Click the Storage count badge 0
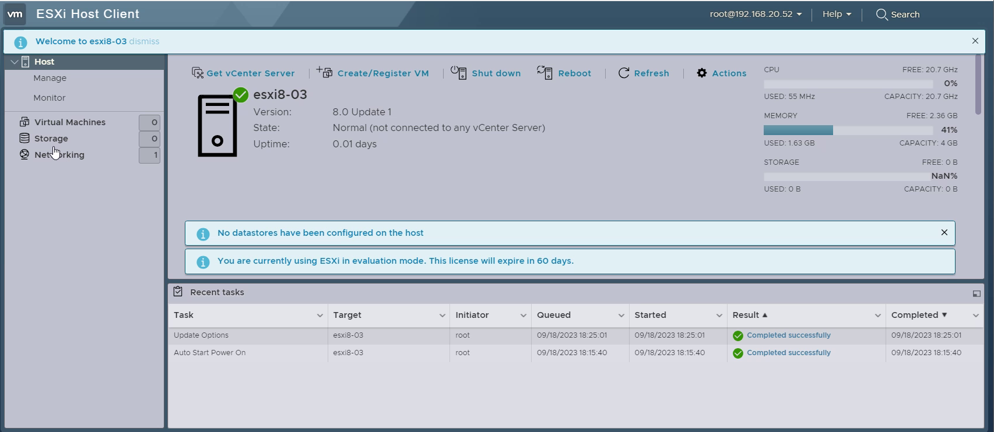The width and height of the screenshot is (994, 432). tap(149, 139)
